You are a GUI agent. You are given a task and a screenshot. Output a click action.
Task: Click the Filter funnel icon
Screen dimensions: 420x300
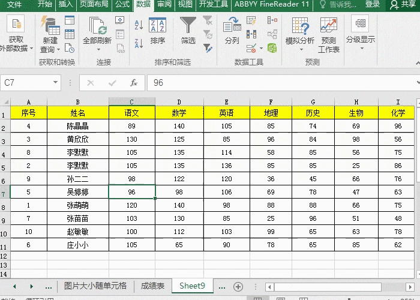[188, 25]
